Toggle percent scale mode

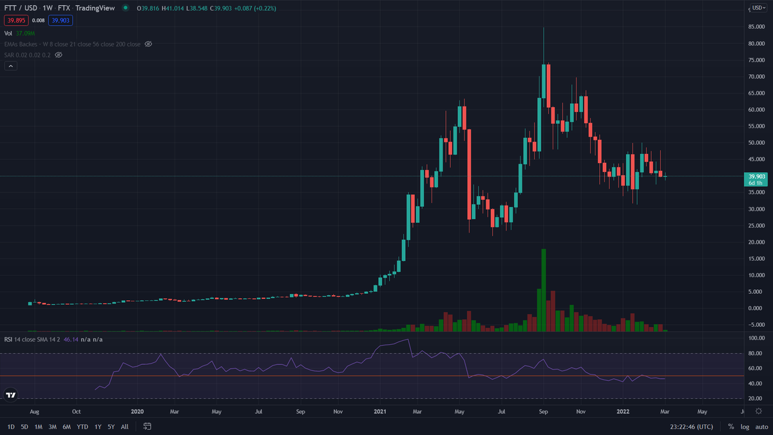(731, 426)
